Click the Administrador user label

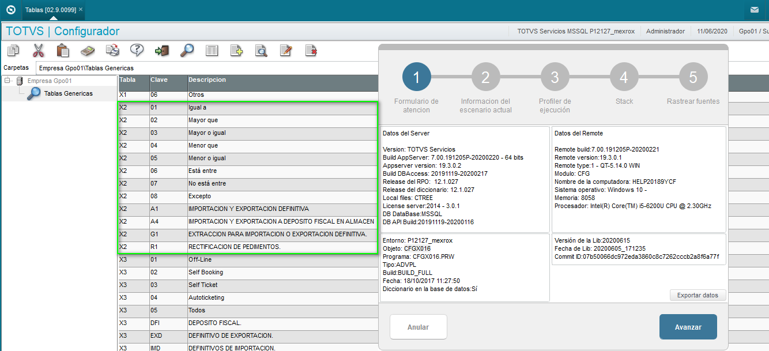(665, 31)
